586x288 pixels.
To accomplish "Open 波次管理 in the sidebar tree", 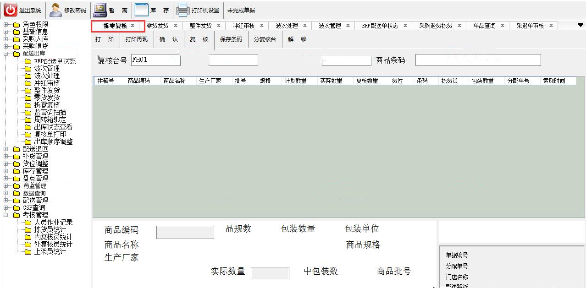I will 47,68.
